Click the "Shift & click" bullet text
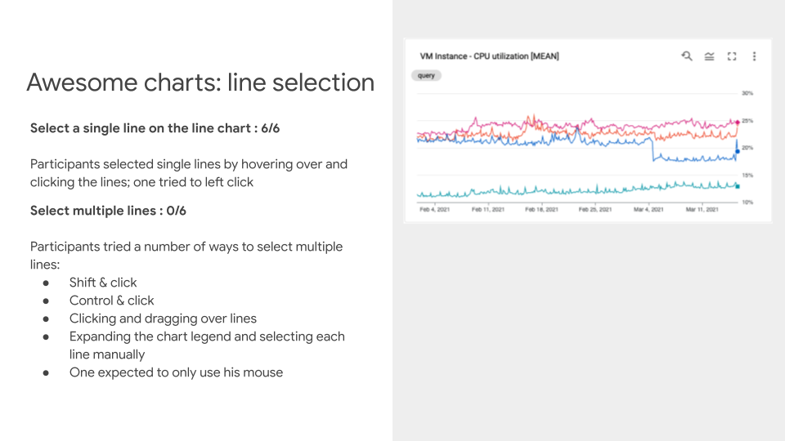The image size is (785, 441). click(103, 283)
